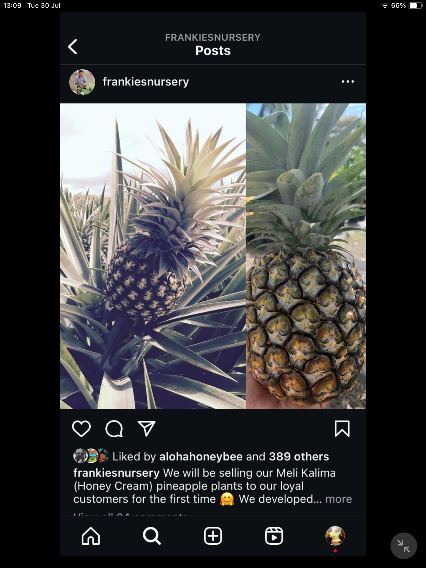Viewport: 426px width, 568px height.
Task: Open the Reels tab icon
Action: pos(274,536)
